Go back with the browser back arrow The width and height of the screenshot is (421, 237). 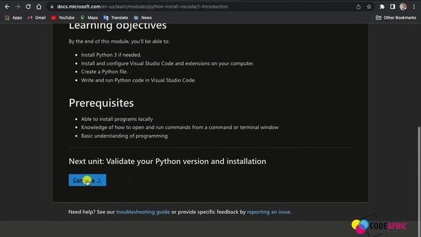(x=7, y=7)
